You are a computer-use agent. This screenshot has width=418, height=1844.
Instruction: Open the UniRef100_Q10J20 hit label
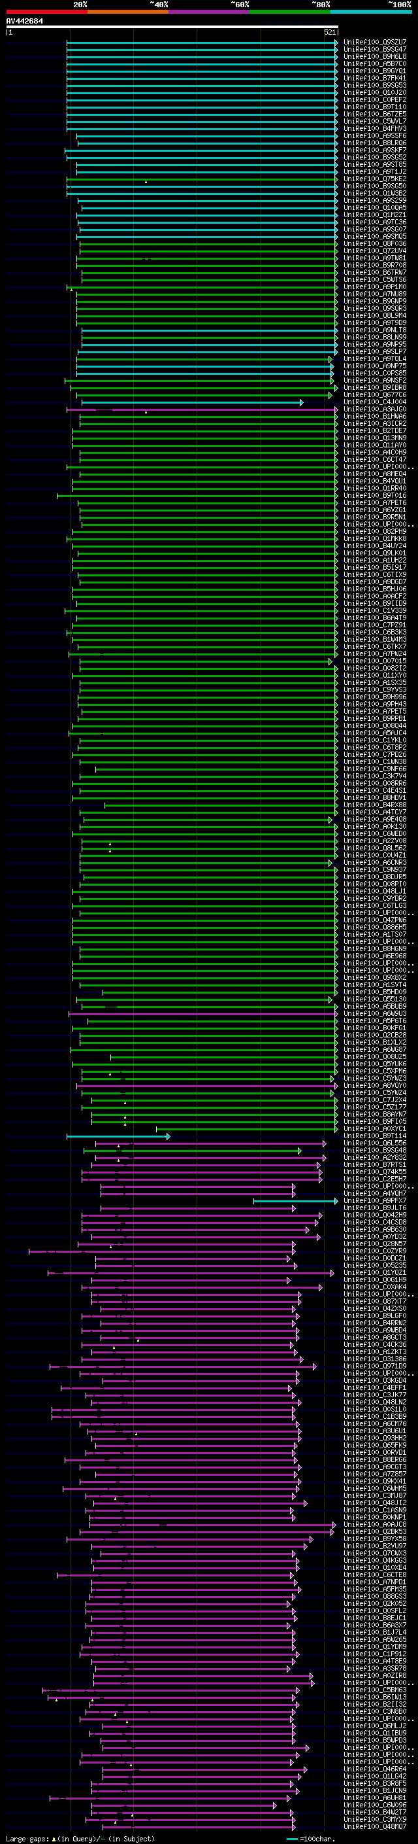[x=374, y=92]
